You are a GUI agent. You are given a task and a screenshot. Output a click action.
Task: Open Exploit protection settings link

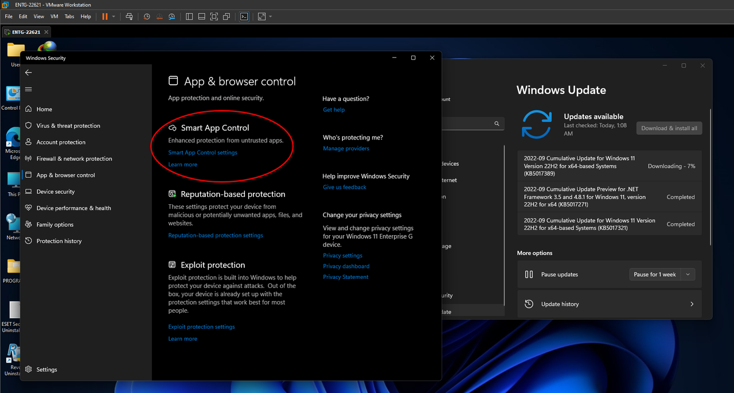pyautogui.click(x=201, y=327)
